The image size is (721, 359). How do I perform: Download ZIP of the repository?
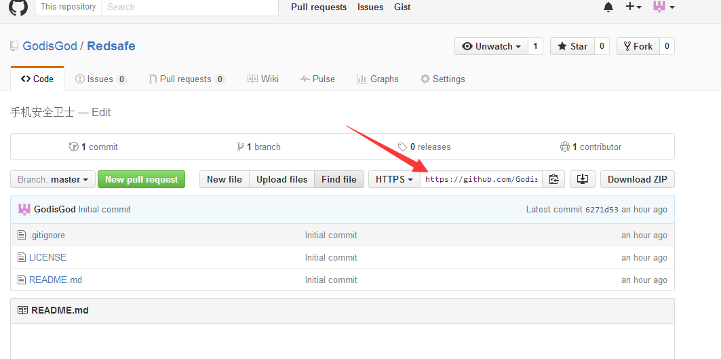[x=638, y=179]
